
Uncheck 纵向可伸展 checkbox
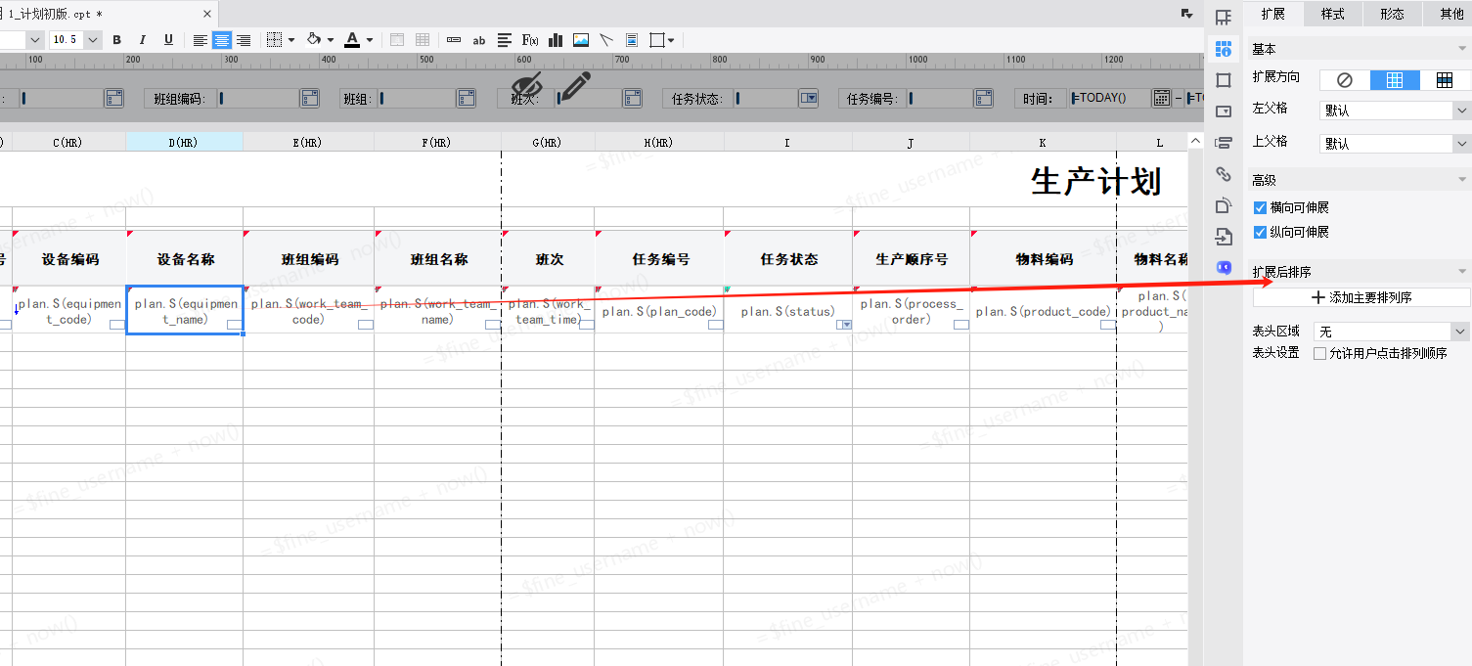coord(1260,232)
